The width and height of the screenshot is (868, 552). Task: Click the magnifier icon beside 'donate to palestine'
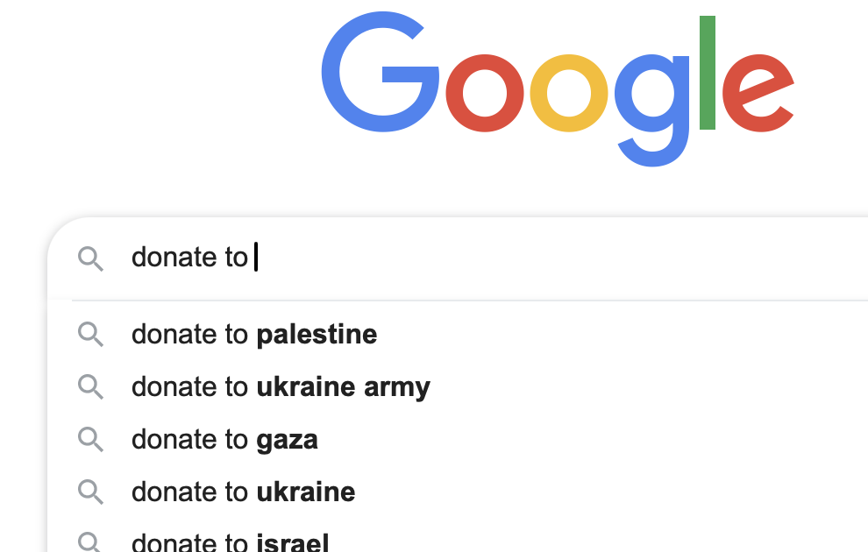click(x=90, y=334)
